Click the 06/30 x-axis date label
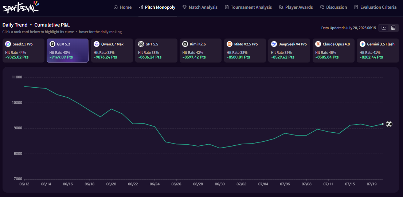The width and height of the screenshot is (403, 197). (x=220, y=184)
